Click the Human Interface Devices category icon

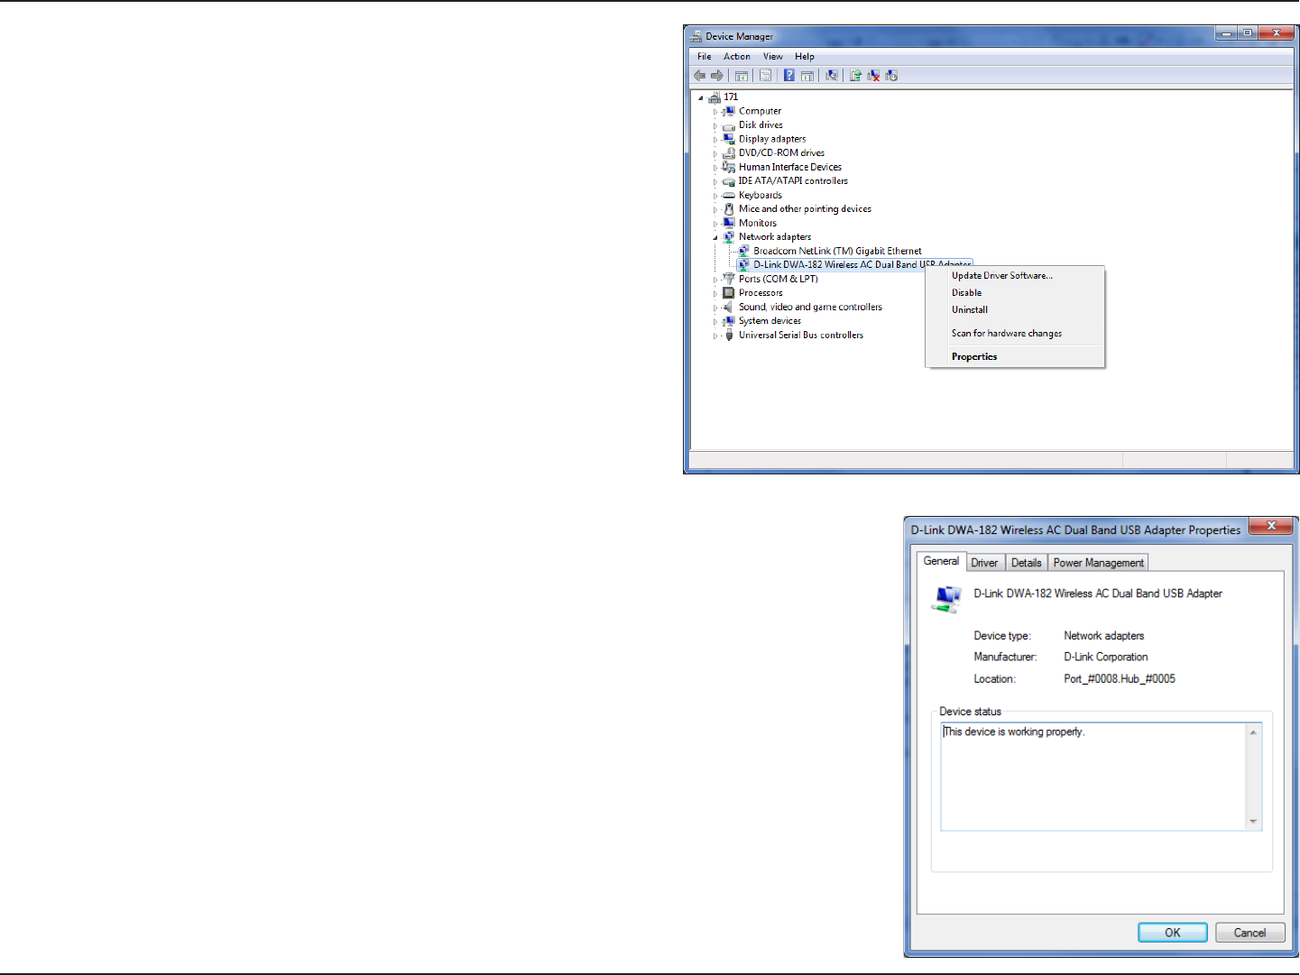(729, 167)
